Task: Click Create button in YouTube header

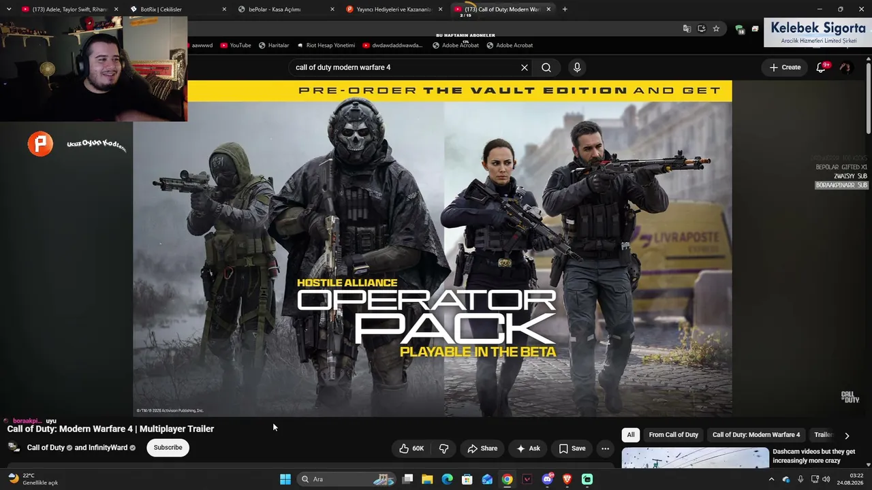Action: click(785, 67)
